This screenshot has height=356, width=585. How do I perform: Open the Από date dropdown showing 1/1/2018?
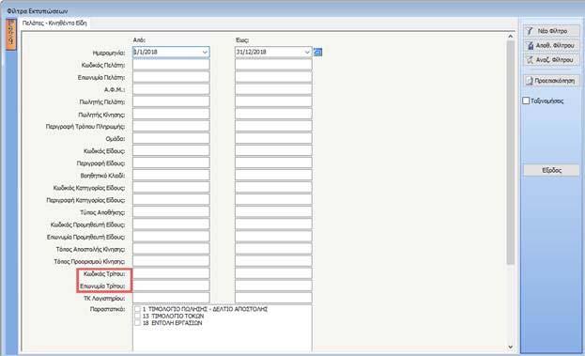coord(205,52)
